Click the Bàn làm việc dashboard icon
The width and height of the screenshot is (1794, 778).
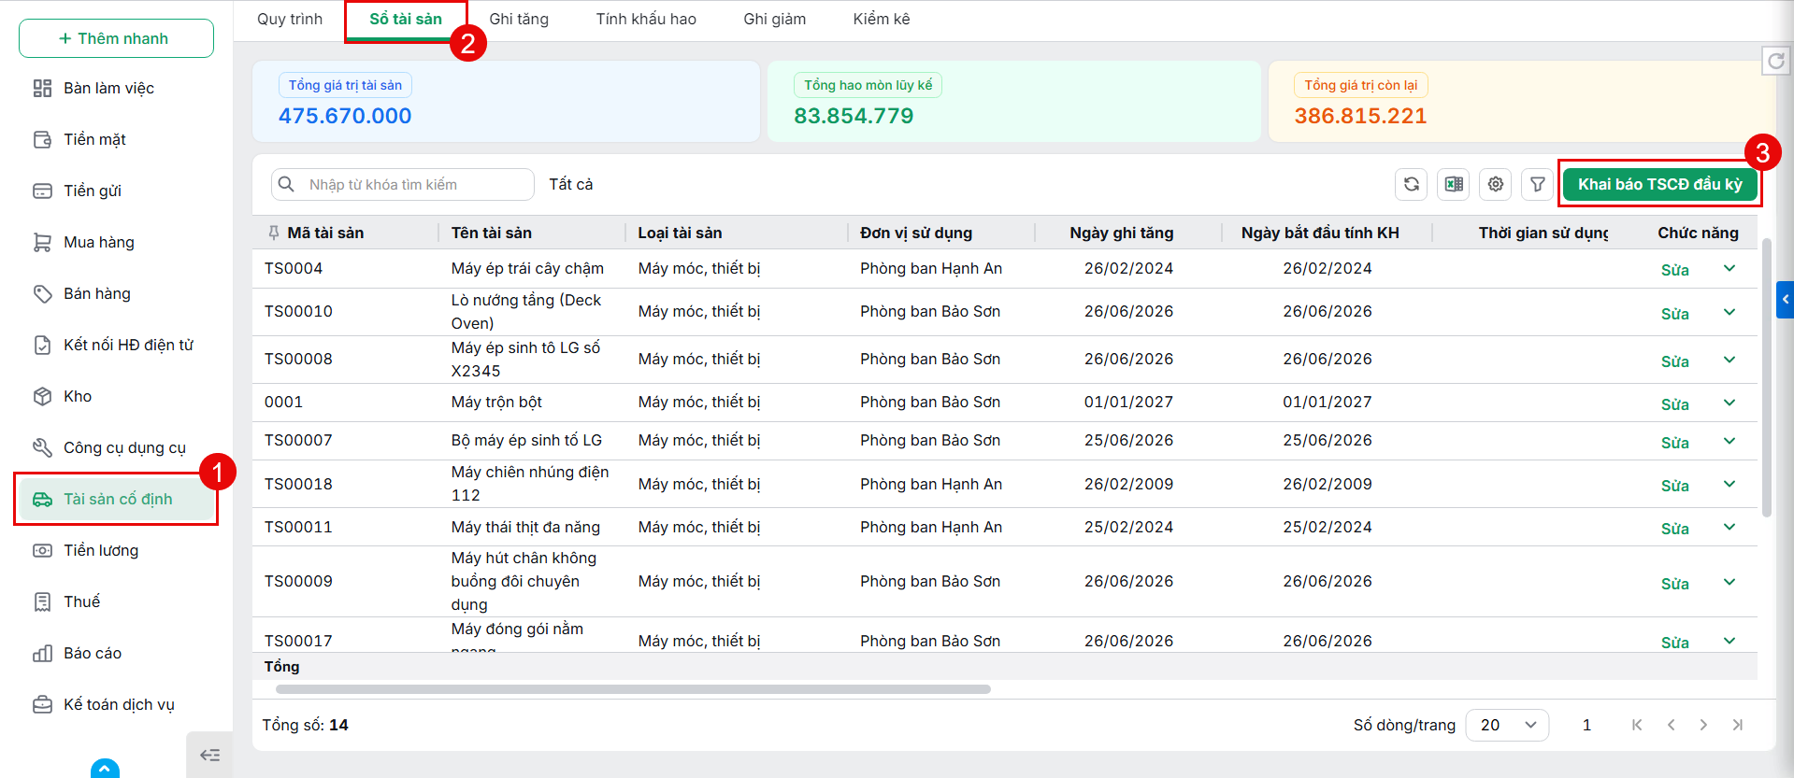(x=42, y=88)
